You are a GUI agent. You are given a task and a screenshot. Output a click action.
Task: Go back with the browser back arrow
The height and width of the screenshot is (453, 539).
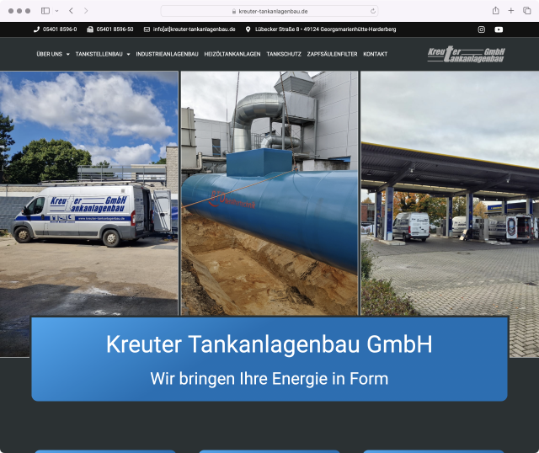71,11
